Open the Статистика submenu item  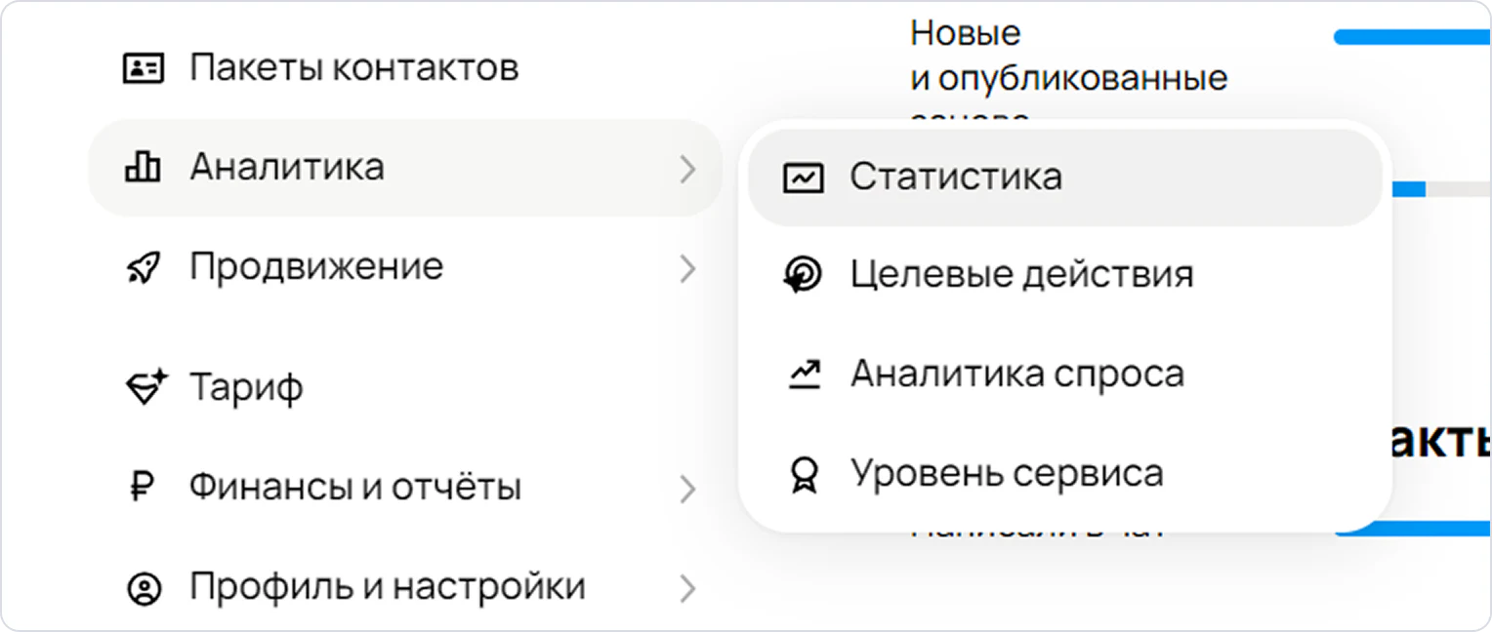click(1064, 178)
